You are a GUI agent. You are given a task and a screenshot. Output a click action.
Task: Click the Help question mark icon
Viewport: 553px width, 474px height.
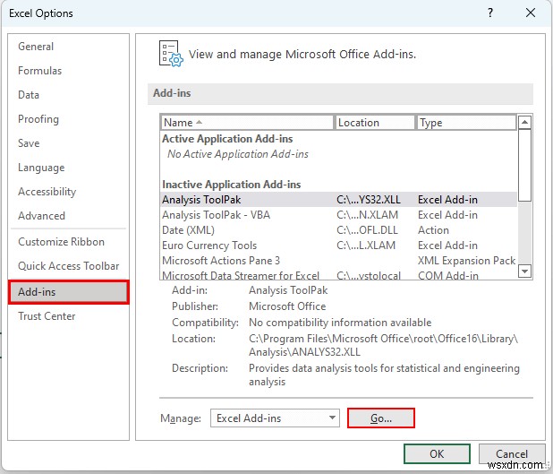click(x=490, y=13)
